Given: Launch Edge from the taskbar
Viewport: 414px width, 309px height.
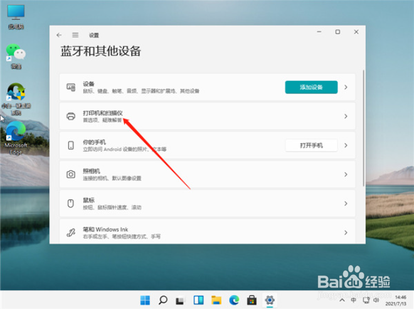Looking at the screenshot, I should pos(234,300).
